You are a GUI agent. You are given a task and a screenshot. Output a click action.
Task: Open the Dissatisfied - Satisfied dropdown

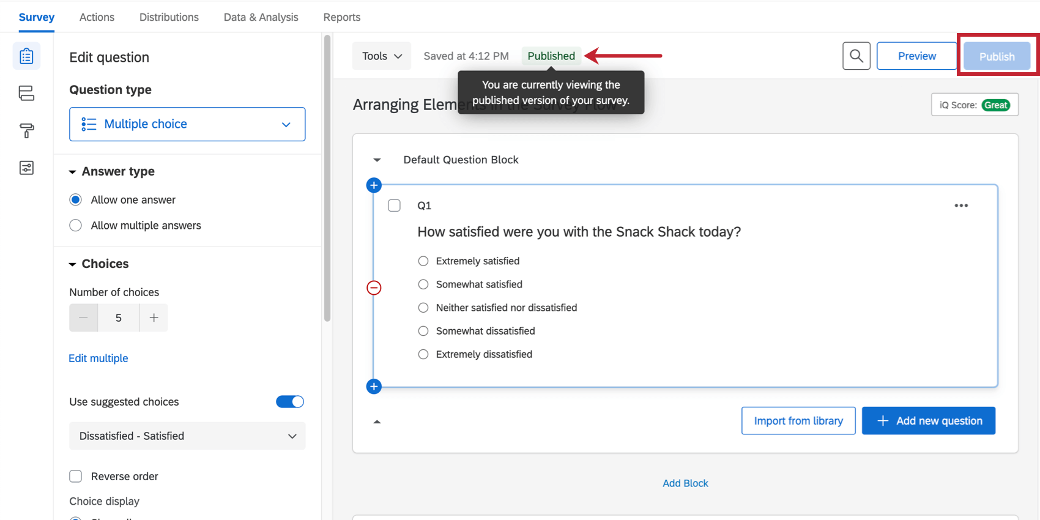coord(187,436)
